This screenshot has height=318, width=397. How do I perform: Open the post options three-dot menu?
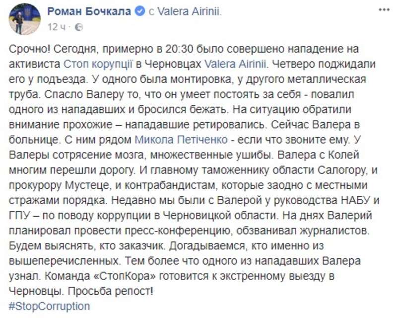pos(384,9)
